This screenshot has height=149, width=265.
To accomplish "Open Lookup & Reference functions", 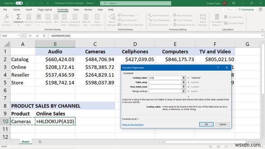I will point(75,20).
